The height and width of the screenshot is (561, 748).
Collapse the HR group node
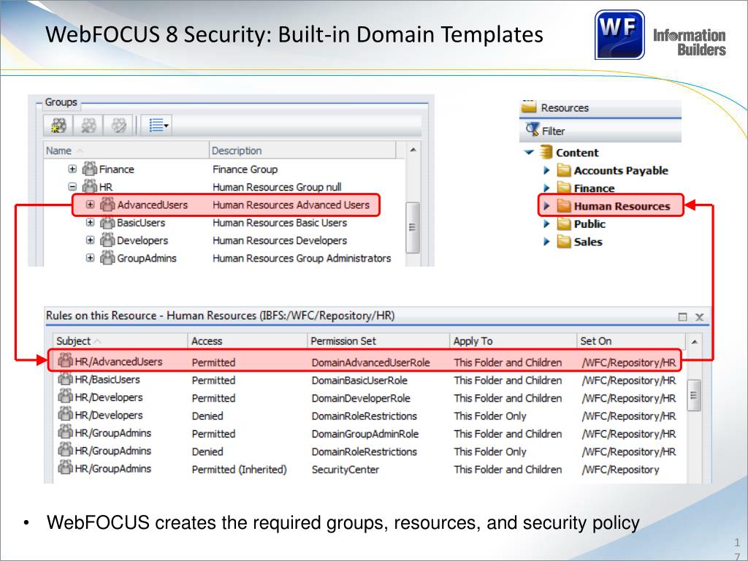pyautogui.click(x=72, y=187)
